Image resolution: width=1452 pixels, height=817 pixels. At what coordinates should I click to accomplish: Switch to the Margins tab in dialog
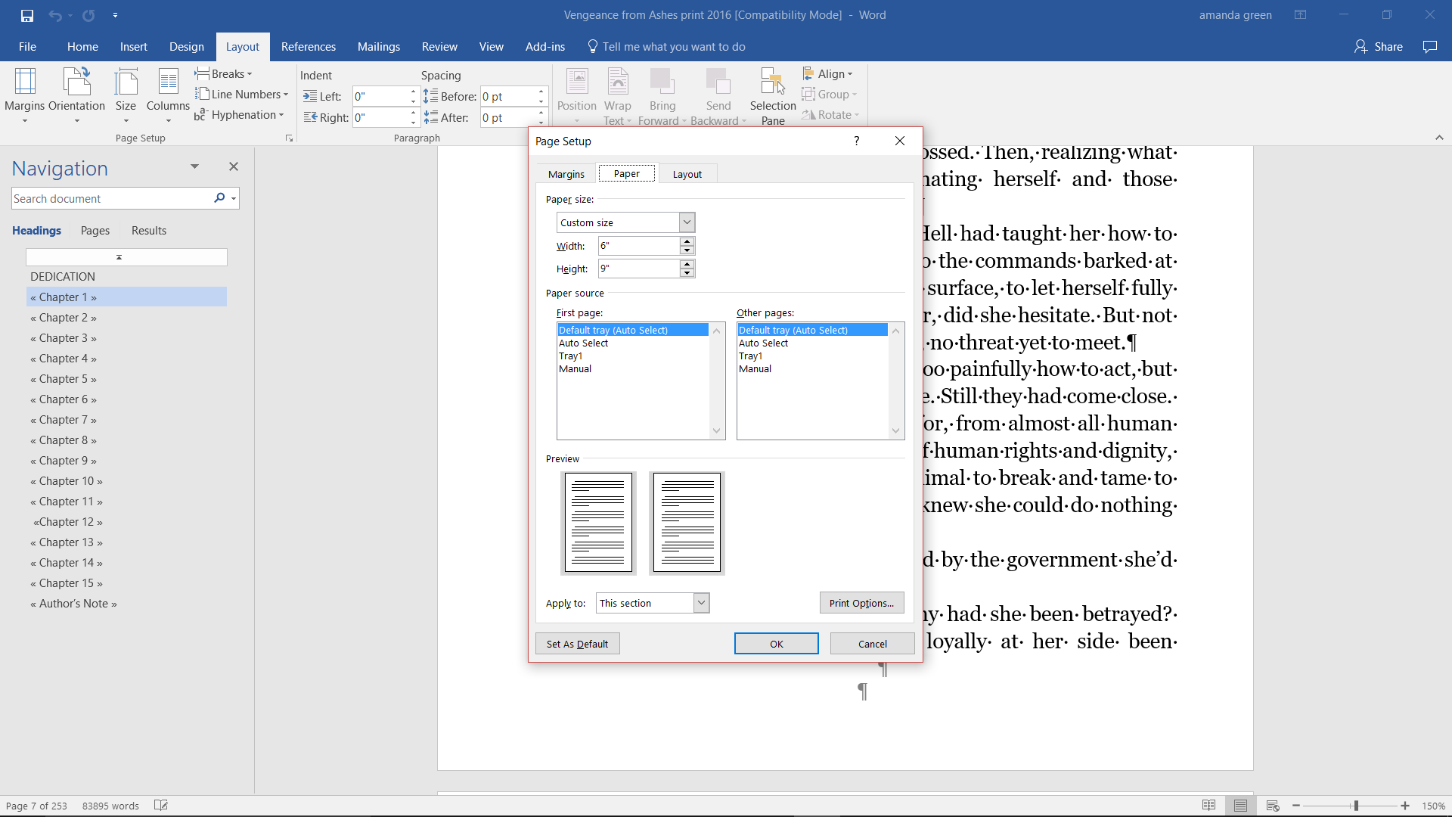click(x=566, y=174)
